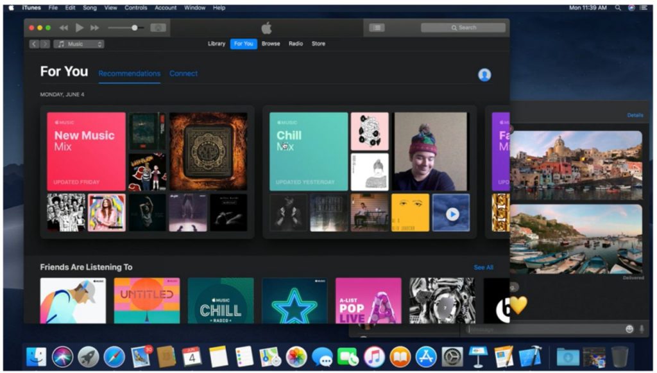Image resolution: width=657 pixels, height=373 pixels.
Task: Launch Safari from the Dock
Action: tap(114, 356)
